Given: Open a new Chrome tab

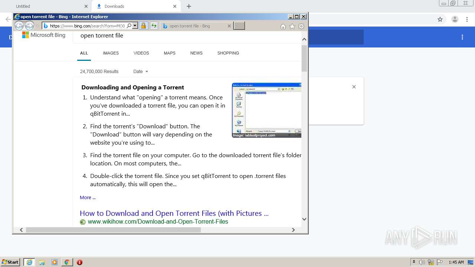Looking at the screenshot, I should coord(189,6).
